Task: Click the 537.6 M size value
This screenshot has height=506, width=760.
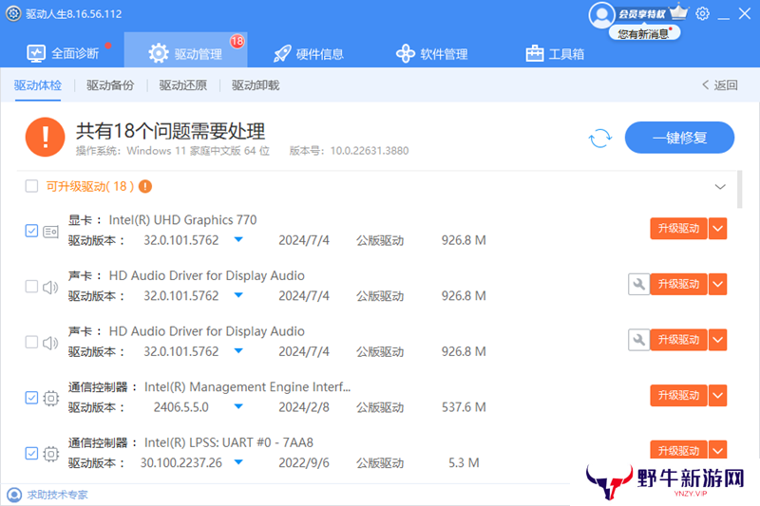Action: coord(464,407)
